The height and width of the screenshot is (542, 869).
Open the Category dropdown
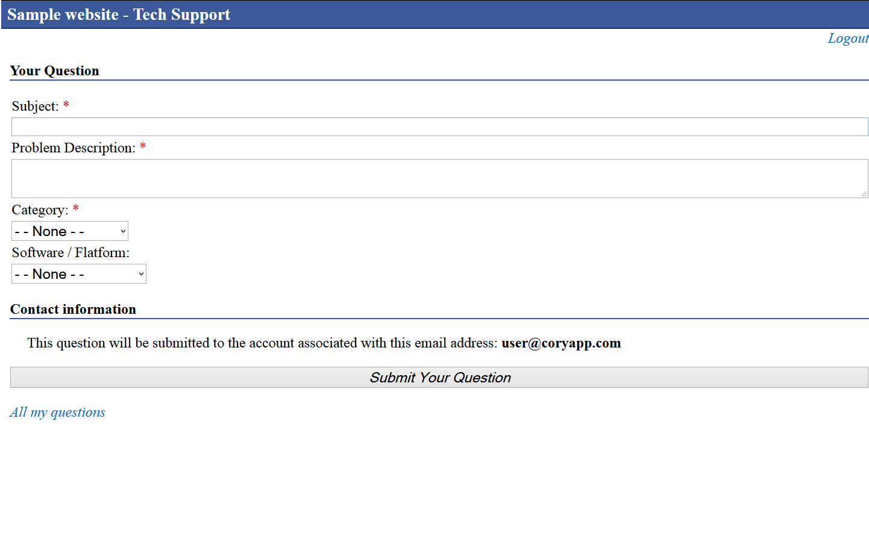tap(69, 231)
